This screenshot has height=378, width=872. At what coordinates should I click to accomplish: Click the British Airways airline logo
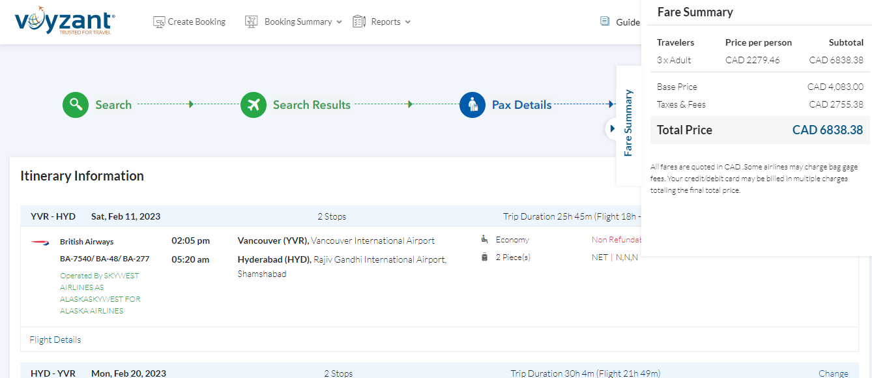[x=40, y=242]
